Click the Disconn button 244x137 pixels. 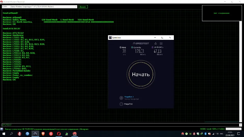[83, 7]
